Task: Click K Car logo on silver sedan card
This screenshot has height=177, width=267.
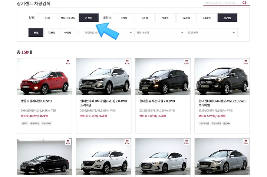Action: [x=246, y=142]
